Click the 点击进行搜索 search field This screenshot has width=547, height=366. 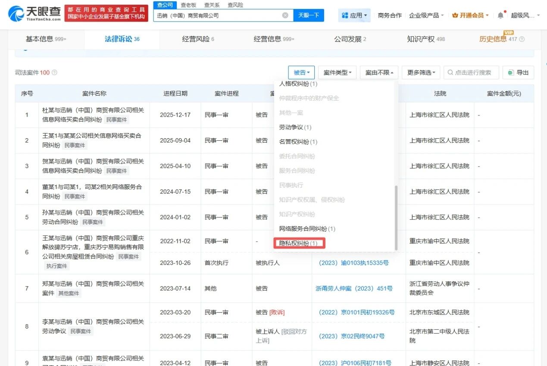(471, 72)
